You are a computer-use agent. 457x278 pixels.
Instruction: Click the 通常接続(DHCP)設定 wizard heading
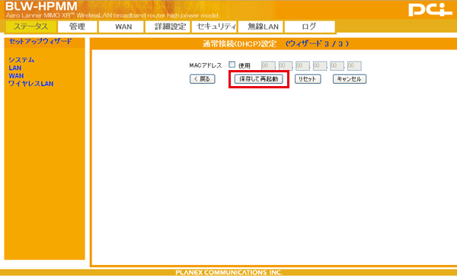pos(240,44)
